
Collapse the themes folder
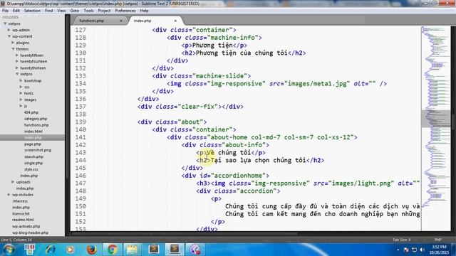(x=13, y=49)
